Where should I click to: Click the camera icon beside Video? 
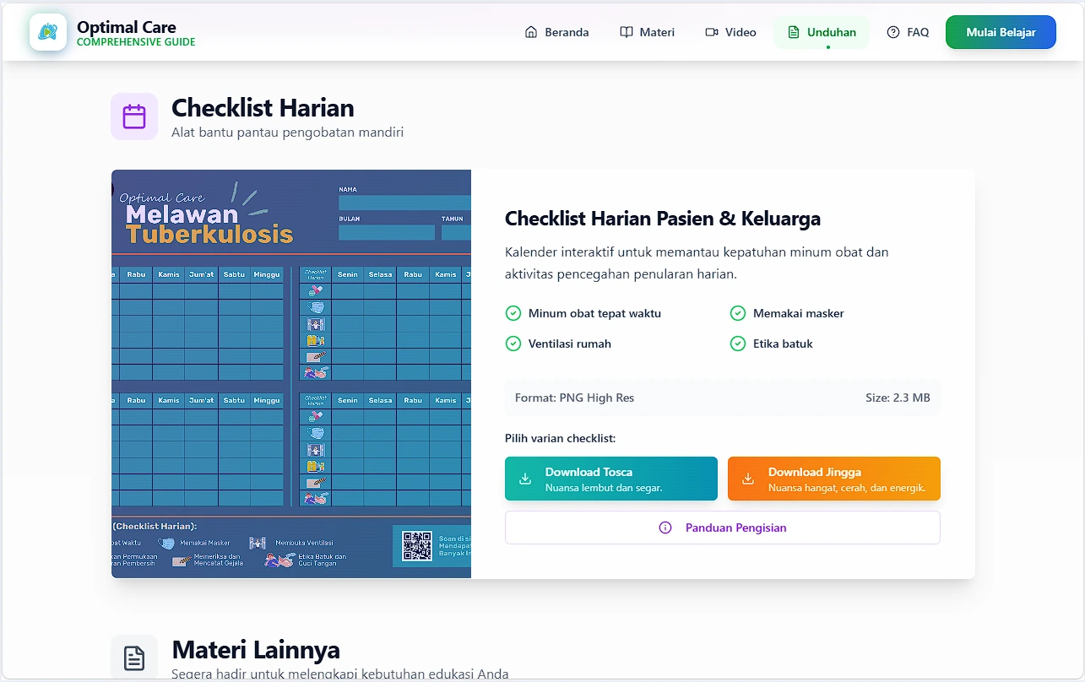click(x=712, y=32)
